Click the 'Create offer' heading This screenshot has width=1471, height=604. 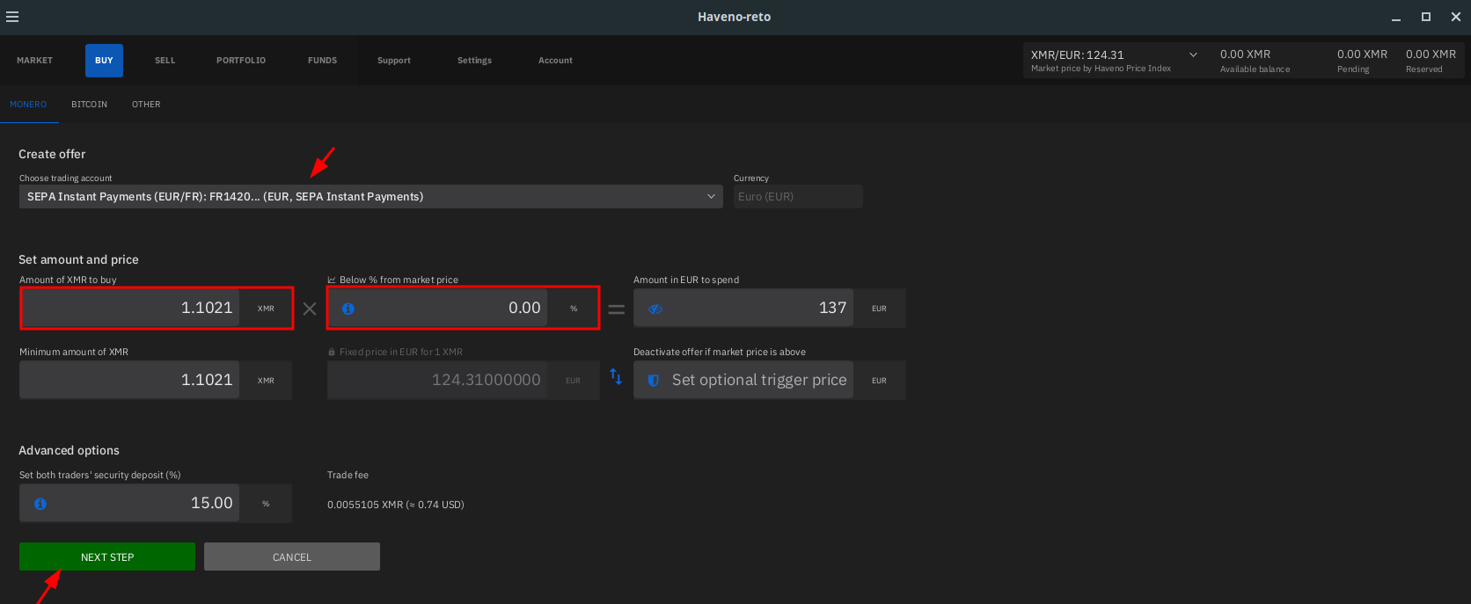[x=52, y=154]
